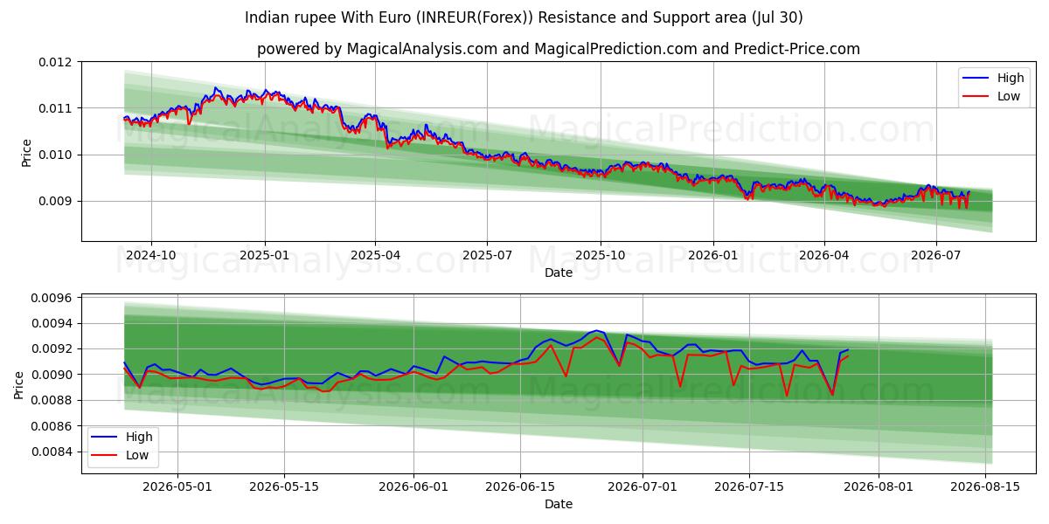Click the bottom chart x-axis label 2026-05-15
This screenshot has width=1049, height=524.
pyautogui.click(x=285, y=487)
